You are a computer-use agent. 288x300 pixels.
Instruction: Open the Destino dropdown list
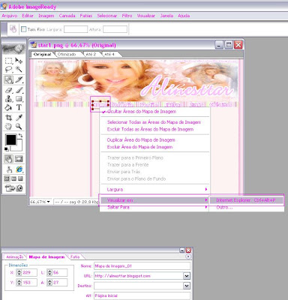click(x=187, y=286)
